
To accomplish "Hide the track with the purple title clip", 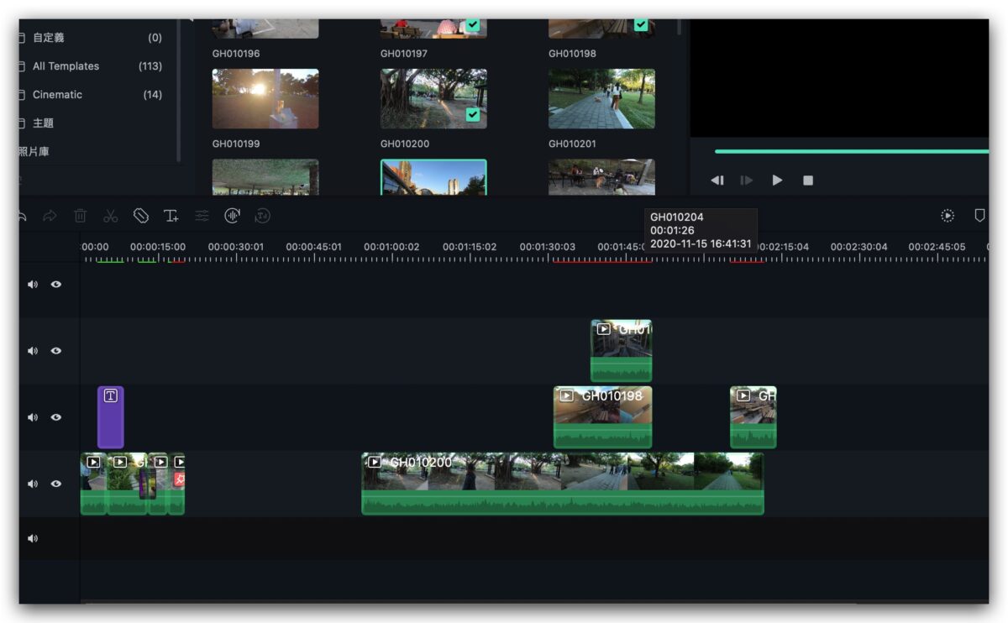I will point(56,417).
